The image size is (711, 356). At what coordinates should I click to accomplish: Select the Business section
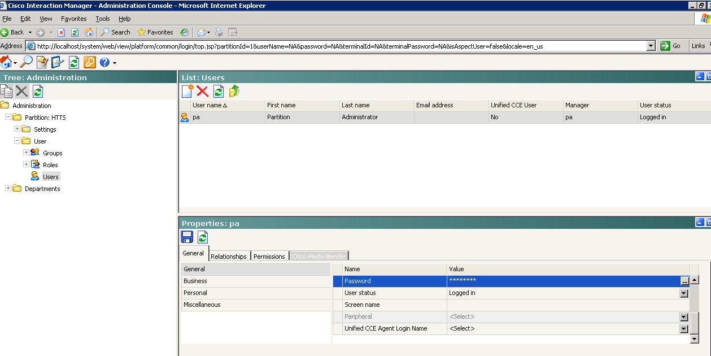coord(255,281)
